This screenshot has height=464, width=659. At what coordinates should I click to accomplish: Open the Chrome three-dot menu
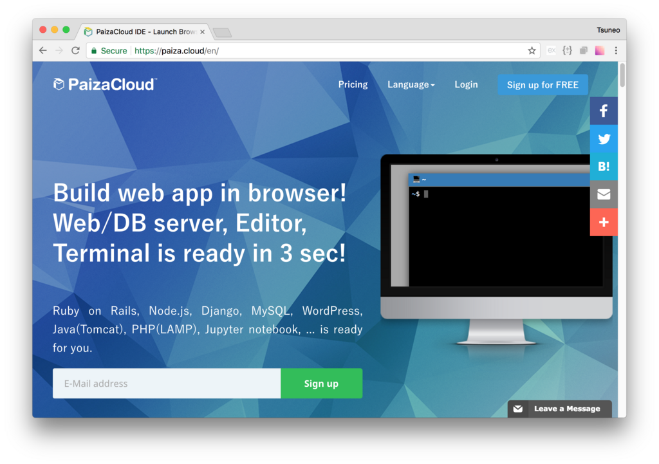click(616, 51)
